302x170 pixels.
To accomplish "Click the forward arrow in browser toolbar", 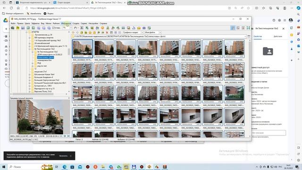I will coord(77,33).
